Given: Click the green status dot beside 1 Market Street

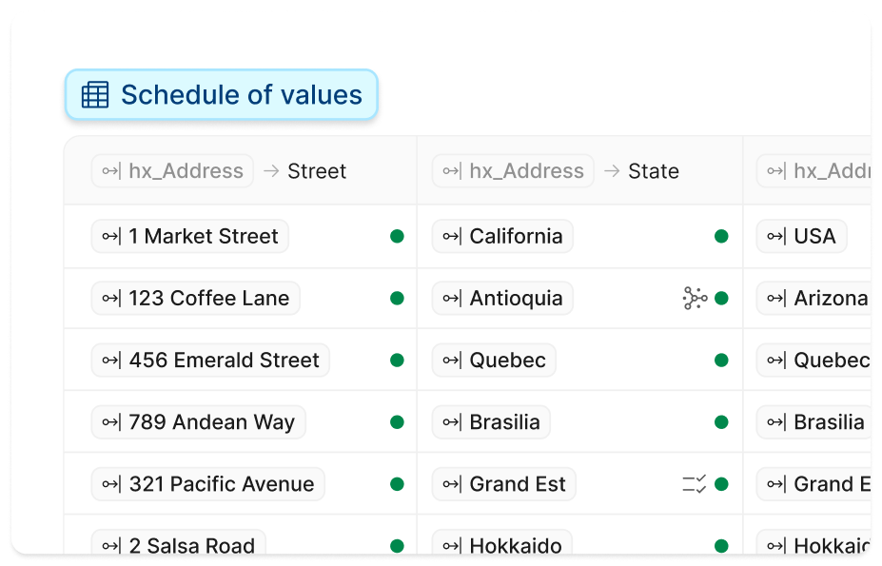Looking at the screenshot, I should tap(397, 236).
